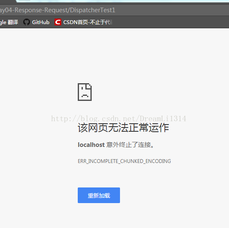Viewport: 229px width, 228px height.
Task: Click the localhost 意外终止了连接 message
Action: coord(116,145)
